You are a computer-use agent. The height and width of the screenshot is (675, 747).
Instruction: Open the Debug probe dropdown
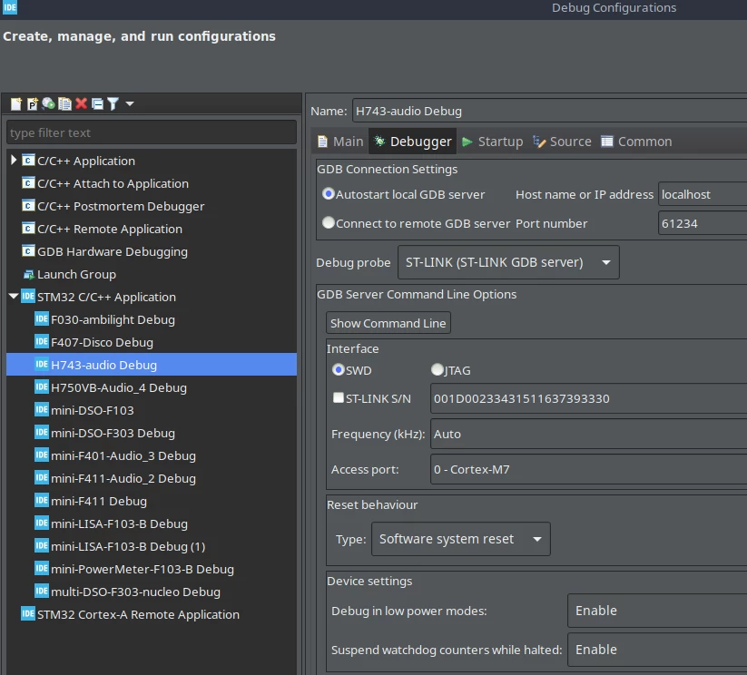[x=508, y=262]
